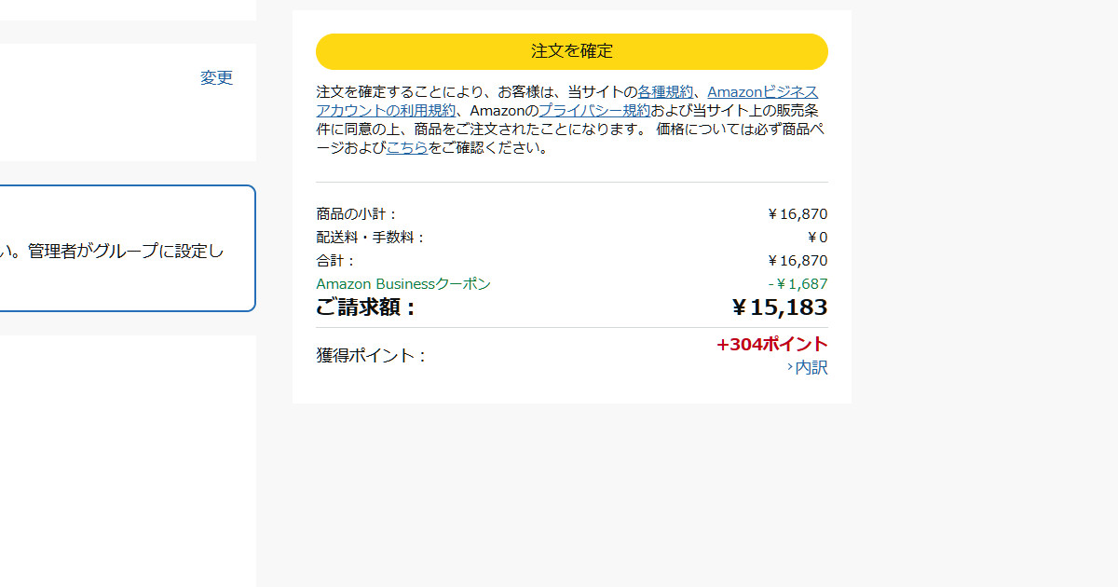The height and width of the screenshot is (587, 1118).
Task: Click the 獲得ポイント label
Action: pyautogui.click(x=372, y=356)
